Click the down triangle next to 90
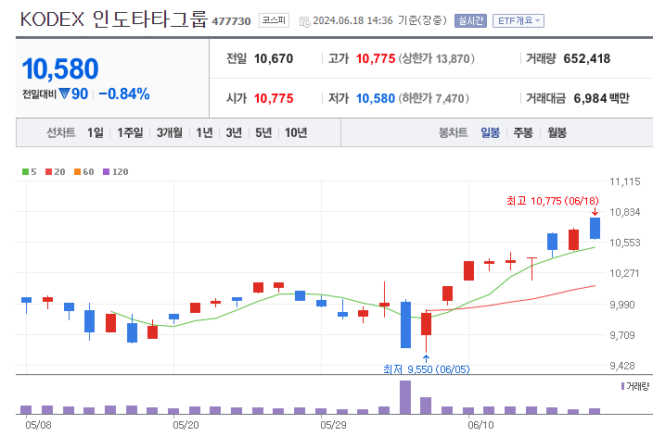Viewport: 653px width, 437px height. tap(64, 94)
